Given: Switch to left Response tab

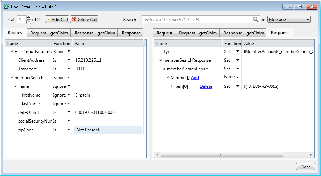Looking at the screenshot, I should tap(131, 33).
